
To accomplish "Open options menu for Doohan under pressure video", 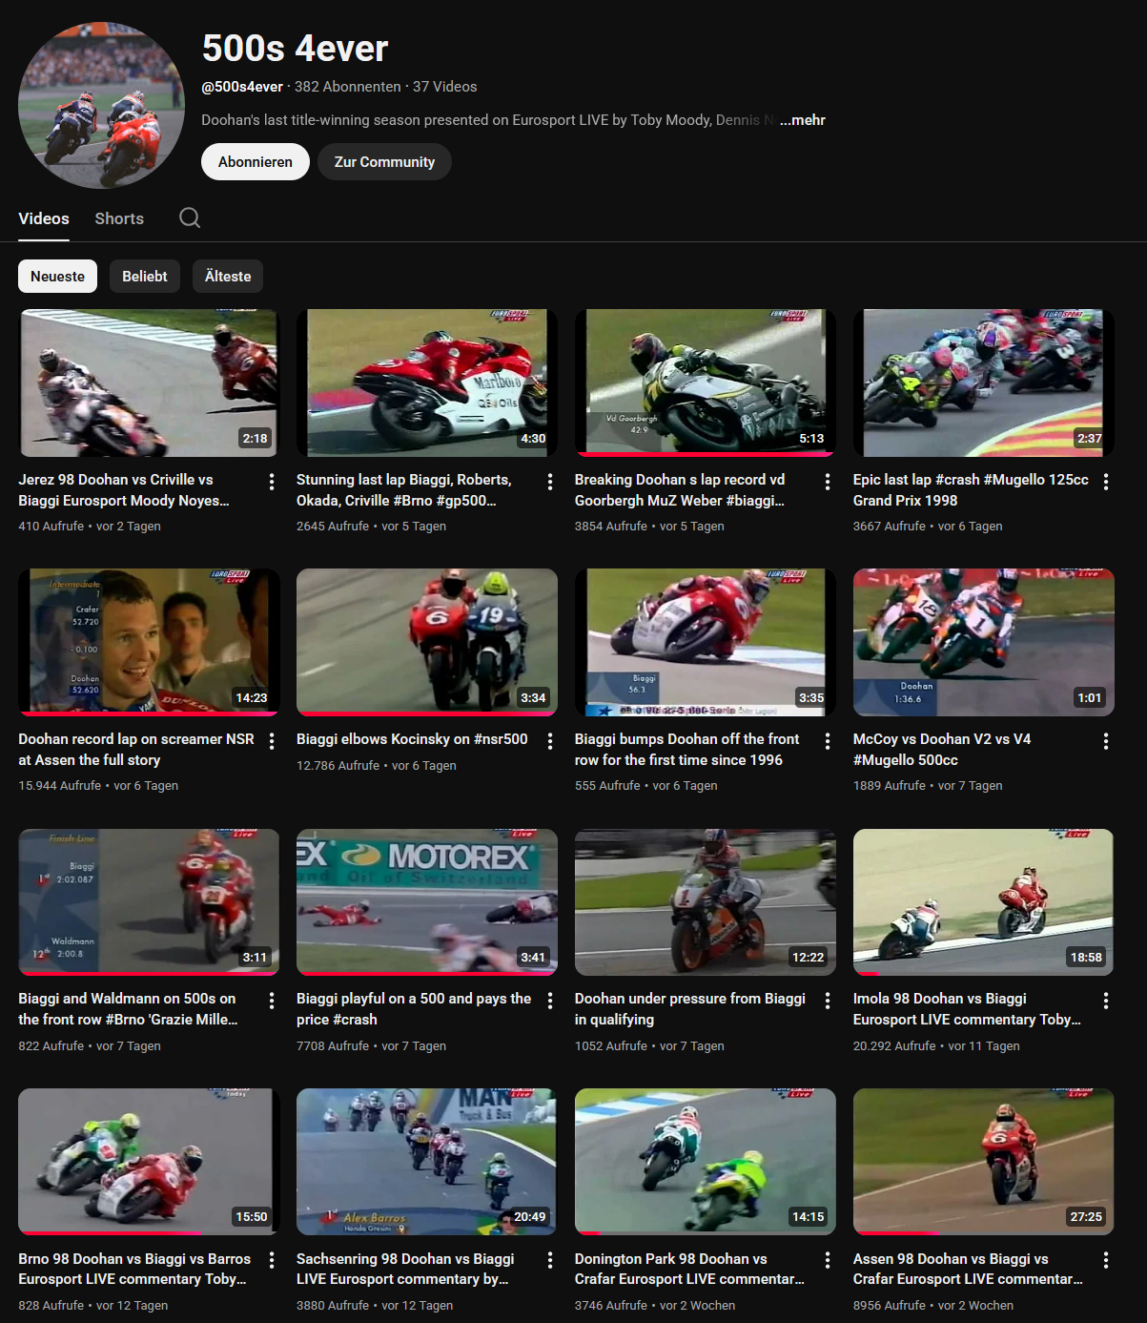I will 828,1001.
